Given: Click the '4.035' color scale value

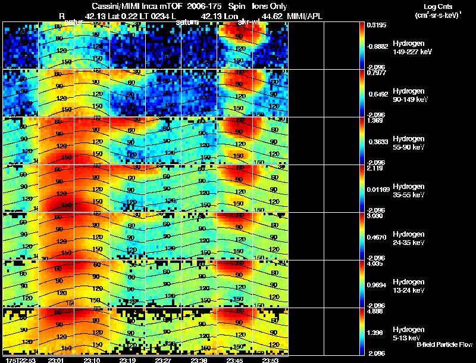Looking at the screenshot, I should [x=375, y=264].
